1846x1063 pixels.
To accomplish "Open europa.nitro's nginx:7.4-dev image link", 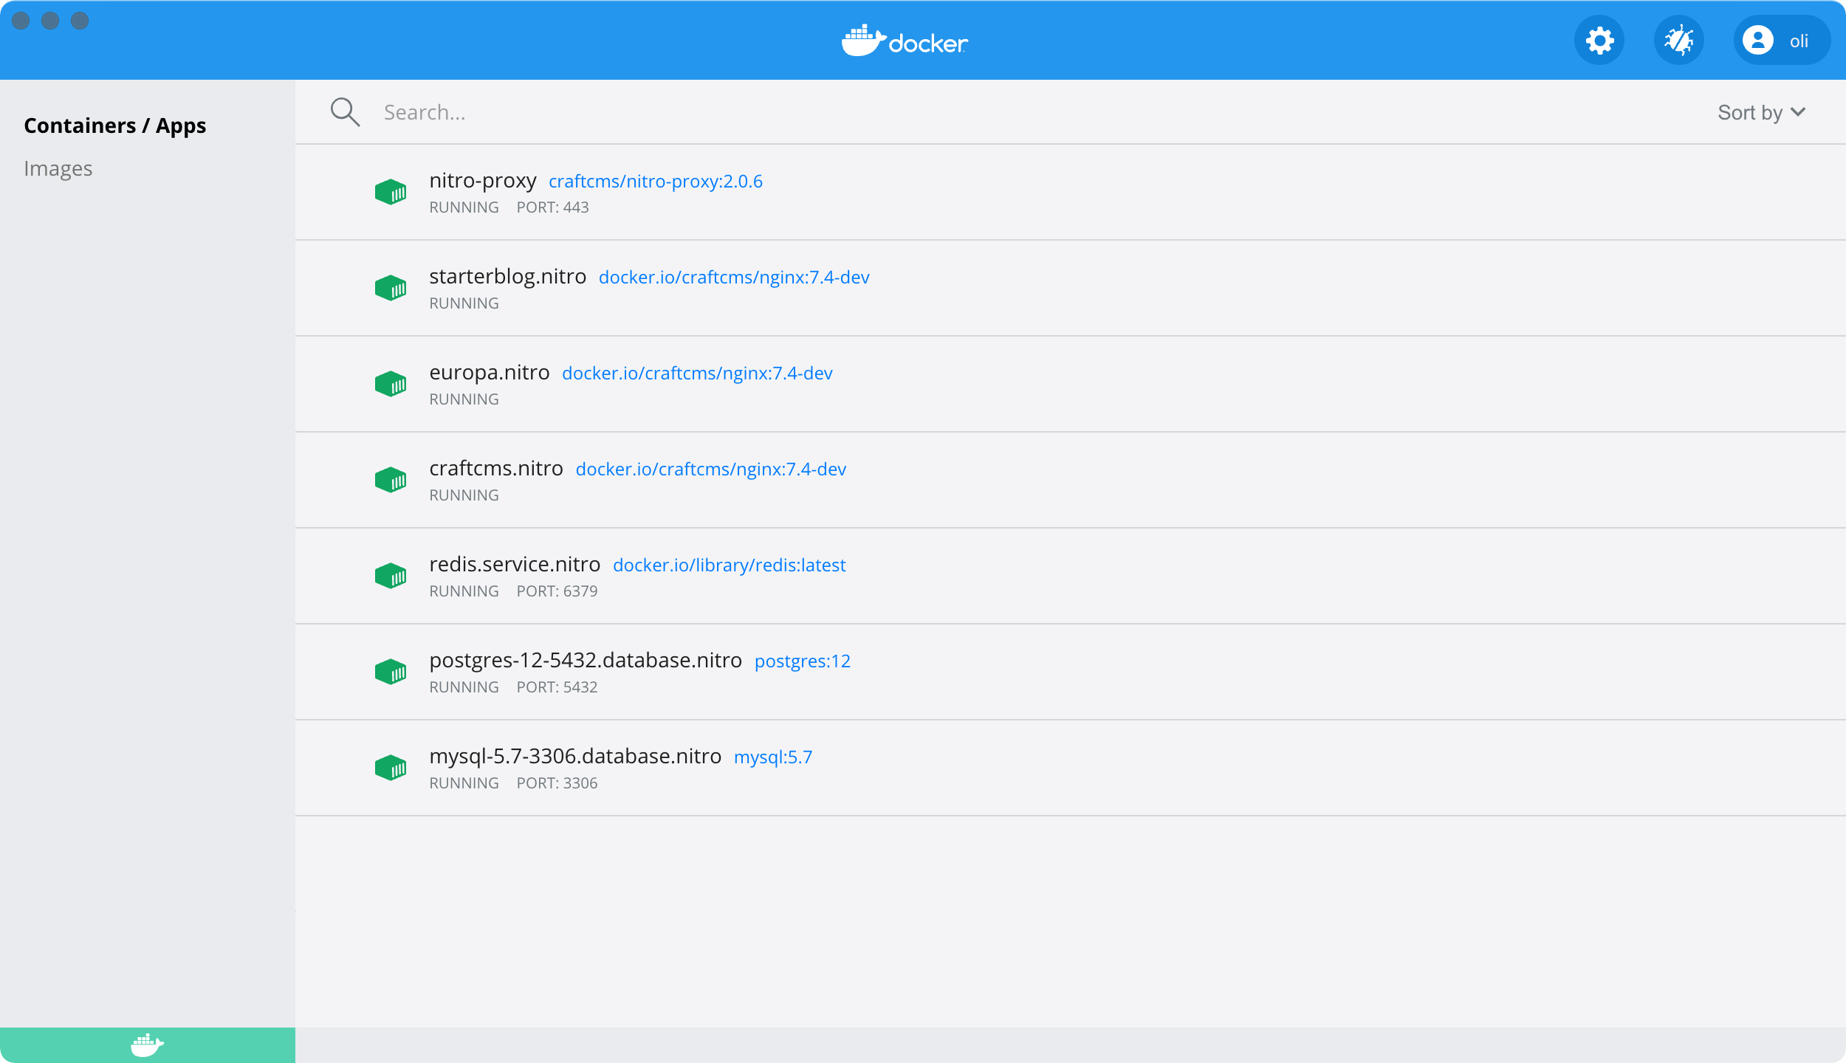I will coord(697,374).
